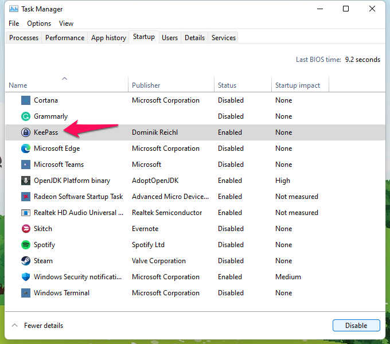Select OpenJDK Platform binary row name
390x344 pixels.
[x=72, y=181]
